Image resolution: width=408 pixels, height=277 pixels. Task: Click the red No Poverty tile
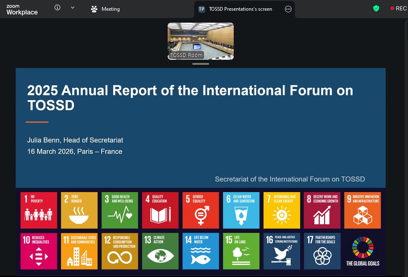tap(38, 210)
